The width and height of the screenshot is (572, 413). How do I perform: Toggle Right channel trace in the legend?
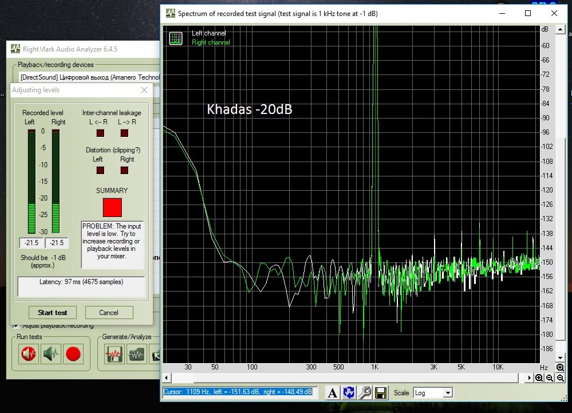210,42
